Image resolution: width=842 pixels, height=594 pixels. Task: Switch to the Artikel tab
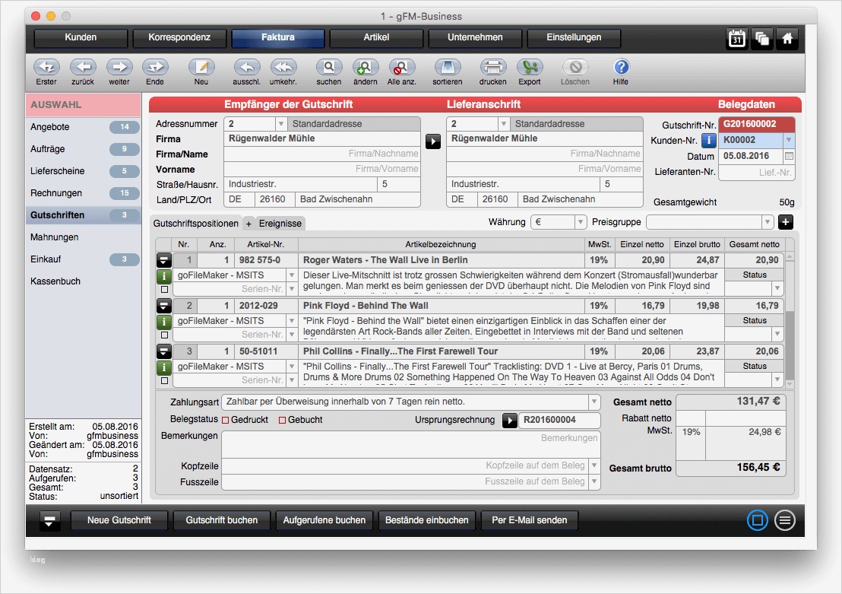pos(376,37)
